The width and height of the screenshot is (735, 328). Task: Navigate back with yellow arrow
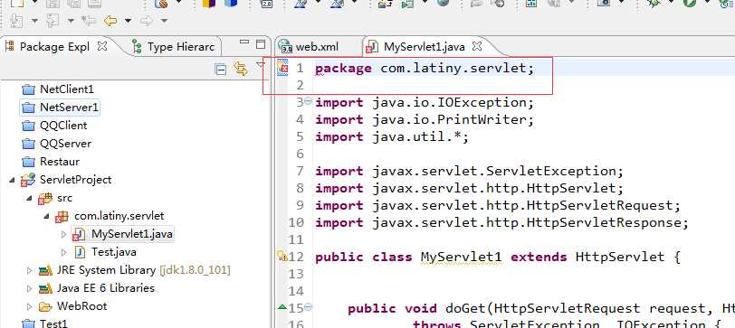[110, 21]
